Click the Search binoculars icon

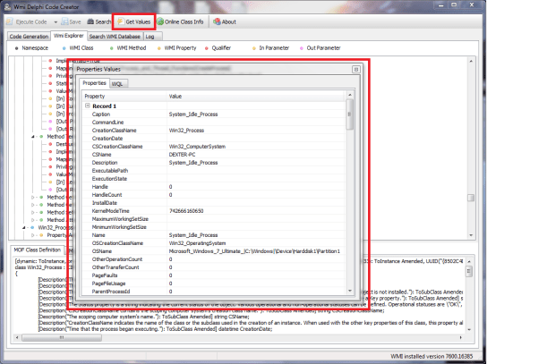click(x=90, y=21)
